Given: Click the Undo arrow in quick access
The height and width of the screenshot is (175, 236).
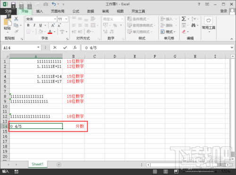Looking at the screenshot, I should pos(54,4).
